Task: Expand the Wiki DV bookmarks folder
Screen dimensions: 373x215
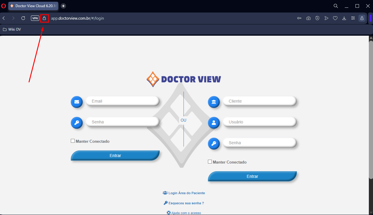Action: point(12,29)
